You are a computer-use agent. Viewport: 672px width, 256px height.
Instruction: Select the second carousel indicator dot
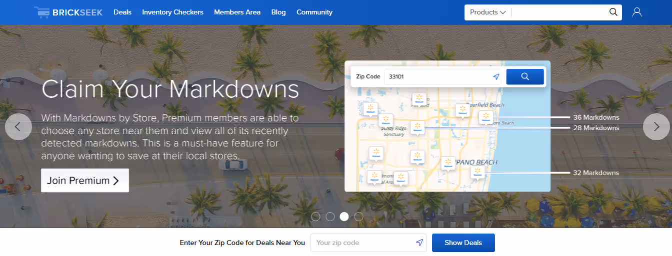pyautogui.click(x=330, y=217)
